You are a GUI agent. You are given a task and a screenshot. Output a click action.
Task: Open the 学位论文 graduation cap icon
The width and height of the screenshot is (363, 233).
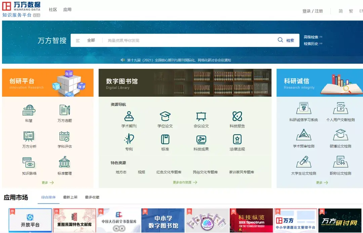tap(165, 116)
